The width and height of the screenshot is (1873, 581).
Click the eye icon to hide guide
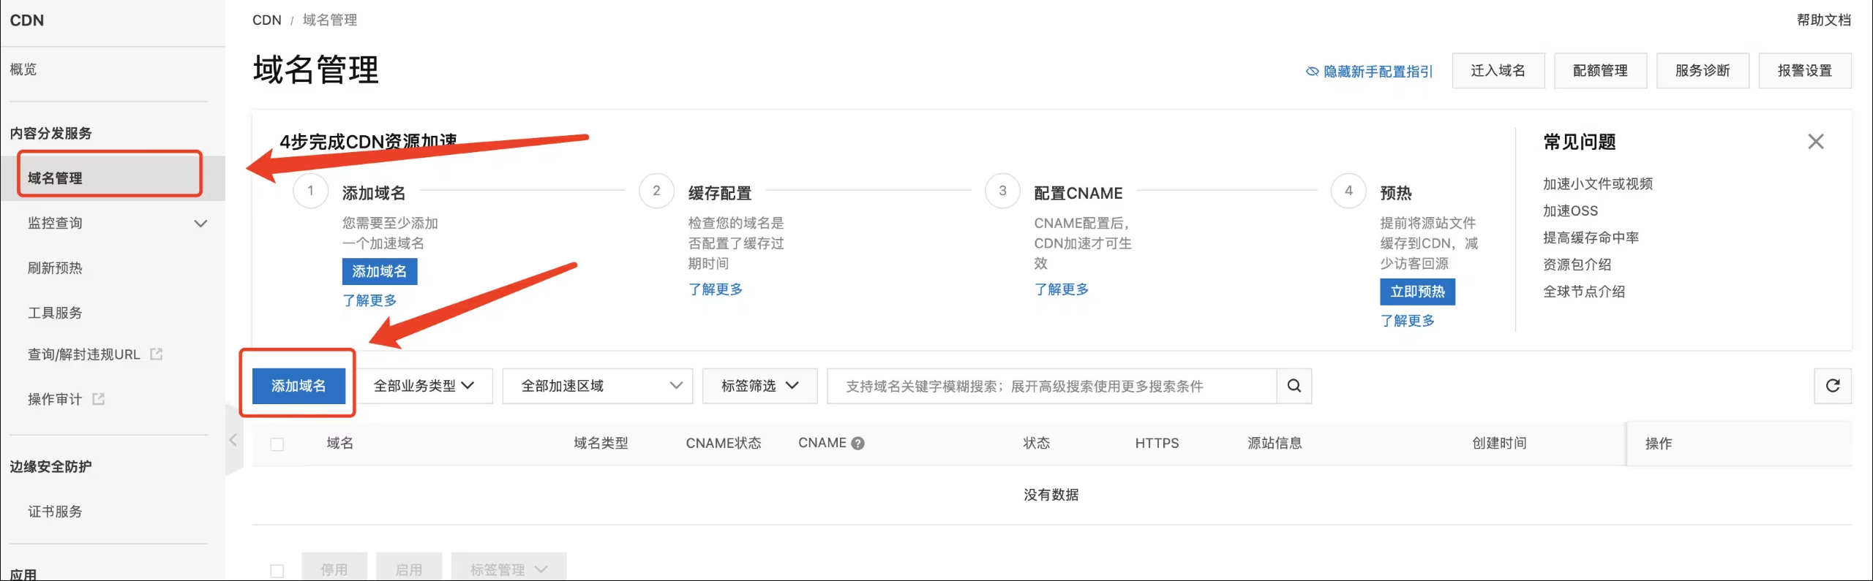(1312, 72)
